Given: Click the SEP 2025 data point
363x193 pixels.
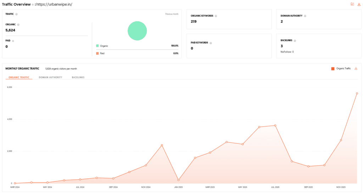Looking at the screenshot, I should [x=308, y=166].
